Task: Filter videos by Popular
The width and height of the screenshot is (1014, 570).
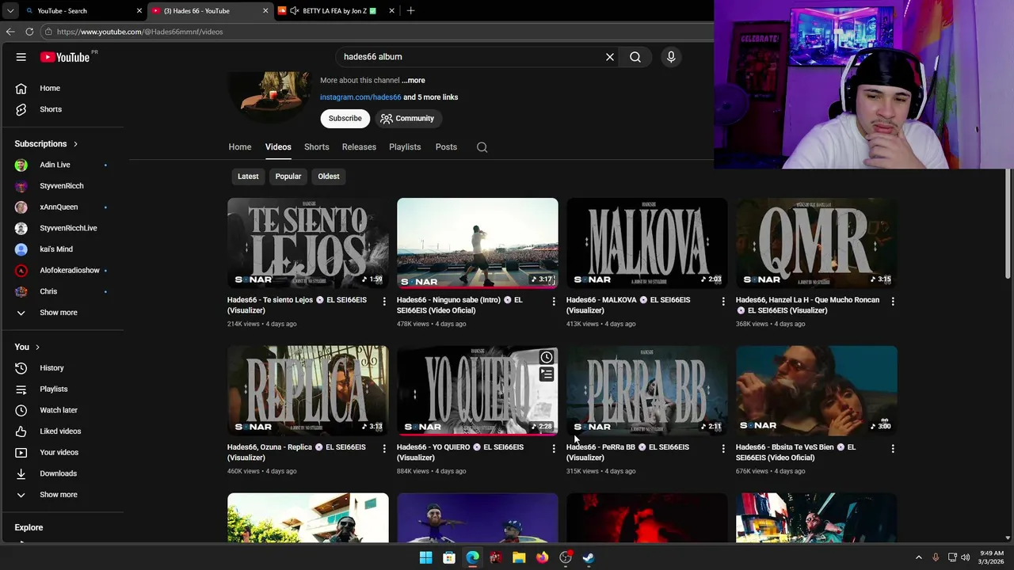Action: point(288,177)
